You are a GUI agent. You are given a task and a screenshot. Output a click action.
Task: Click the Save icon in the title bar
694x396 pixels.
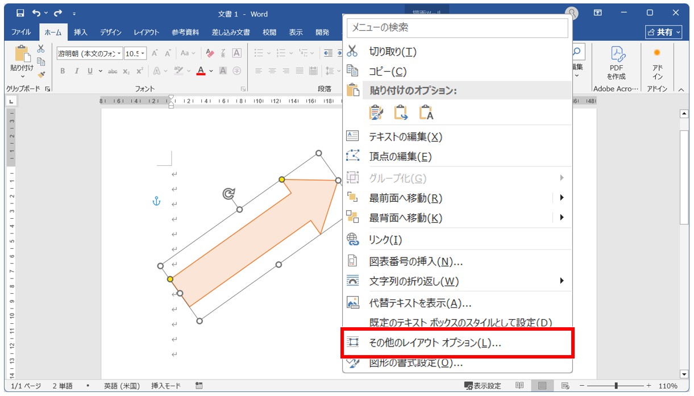pyautogui.click(x=20, y=12)
